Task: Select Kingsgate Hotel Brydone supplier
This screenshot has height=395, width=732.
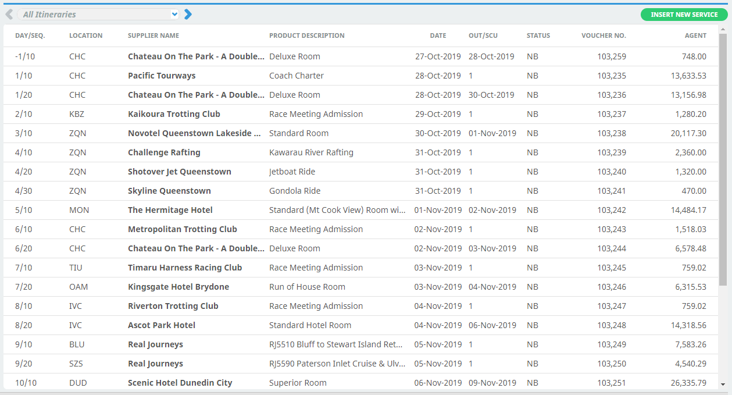Action: click(x=178, y=287)
